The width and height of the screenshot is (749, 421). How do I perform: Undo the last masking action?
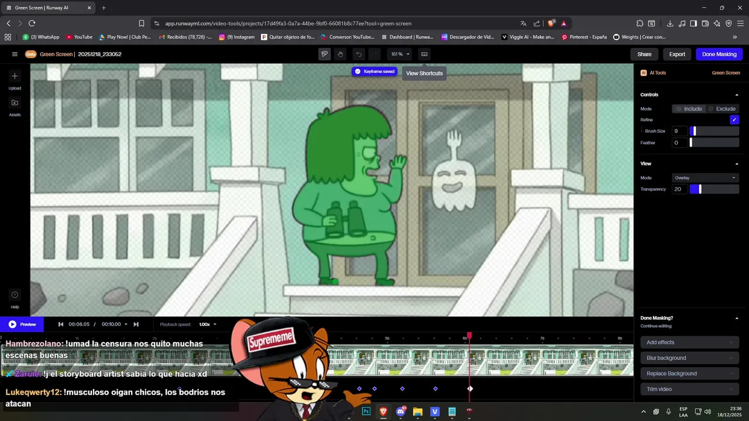click(359, 54)
